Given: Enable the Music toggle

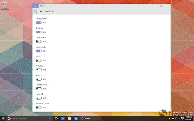Looking at the screenshot, I should (38, 60).
